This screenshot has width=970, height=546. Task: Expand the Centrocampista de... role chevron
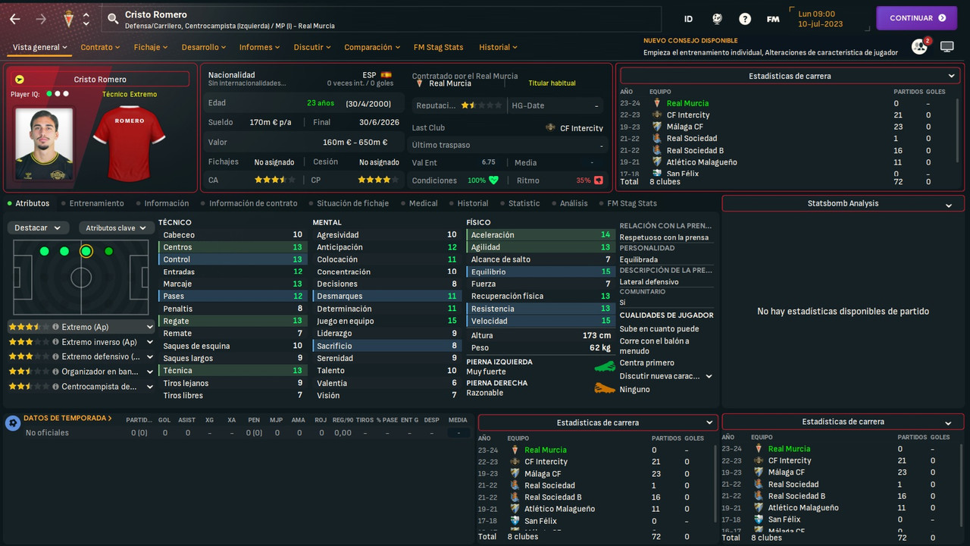pyautogui.click(x=150, y=386)
